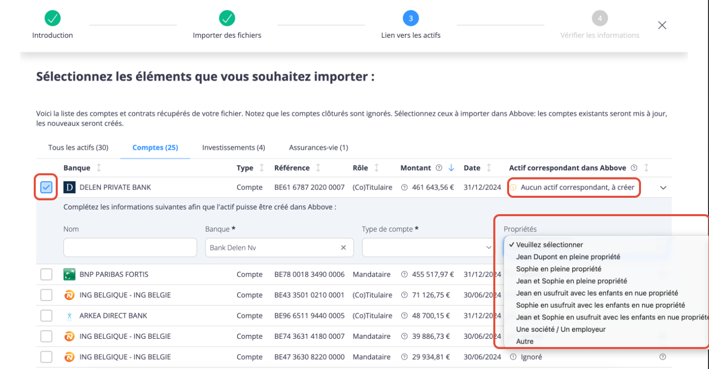Select Sophie en pleine propriété option
This screenshot has width=709, height=369.
[559, 269]
